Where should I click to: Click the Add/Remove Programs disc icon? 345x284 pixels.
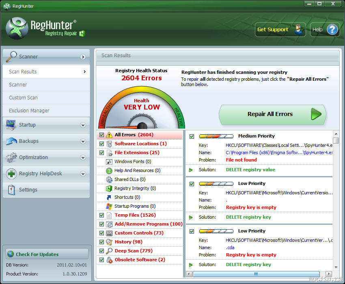point(109,224)
